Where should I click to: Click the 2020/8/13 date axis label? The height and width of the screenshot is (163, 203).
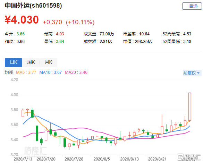[x=129, y=159]
